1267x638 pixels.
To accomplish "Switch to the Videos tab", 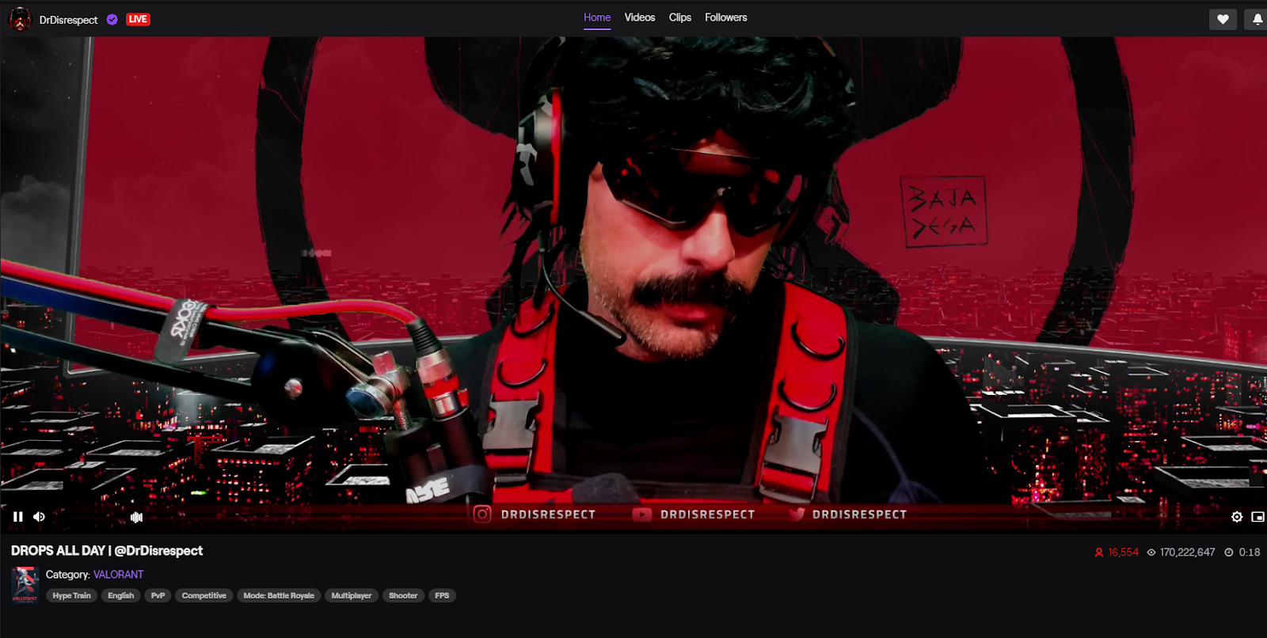I will [640, 17].
